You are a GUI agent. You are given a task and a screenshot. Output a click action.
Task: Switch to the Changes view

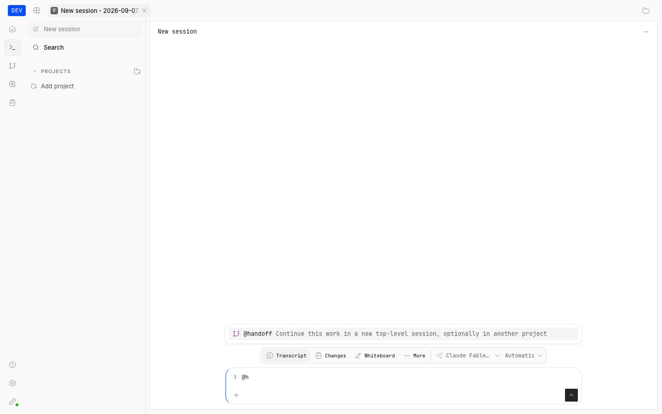click(331, 356)
